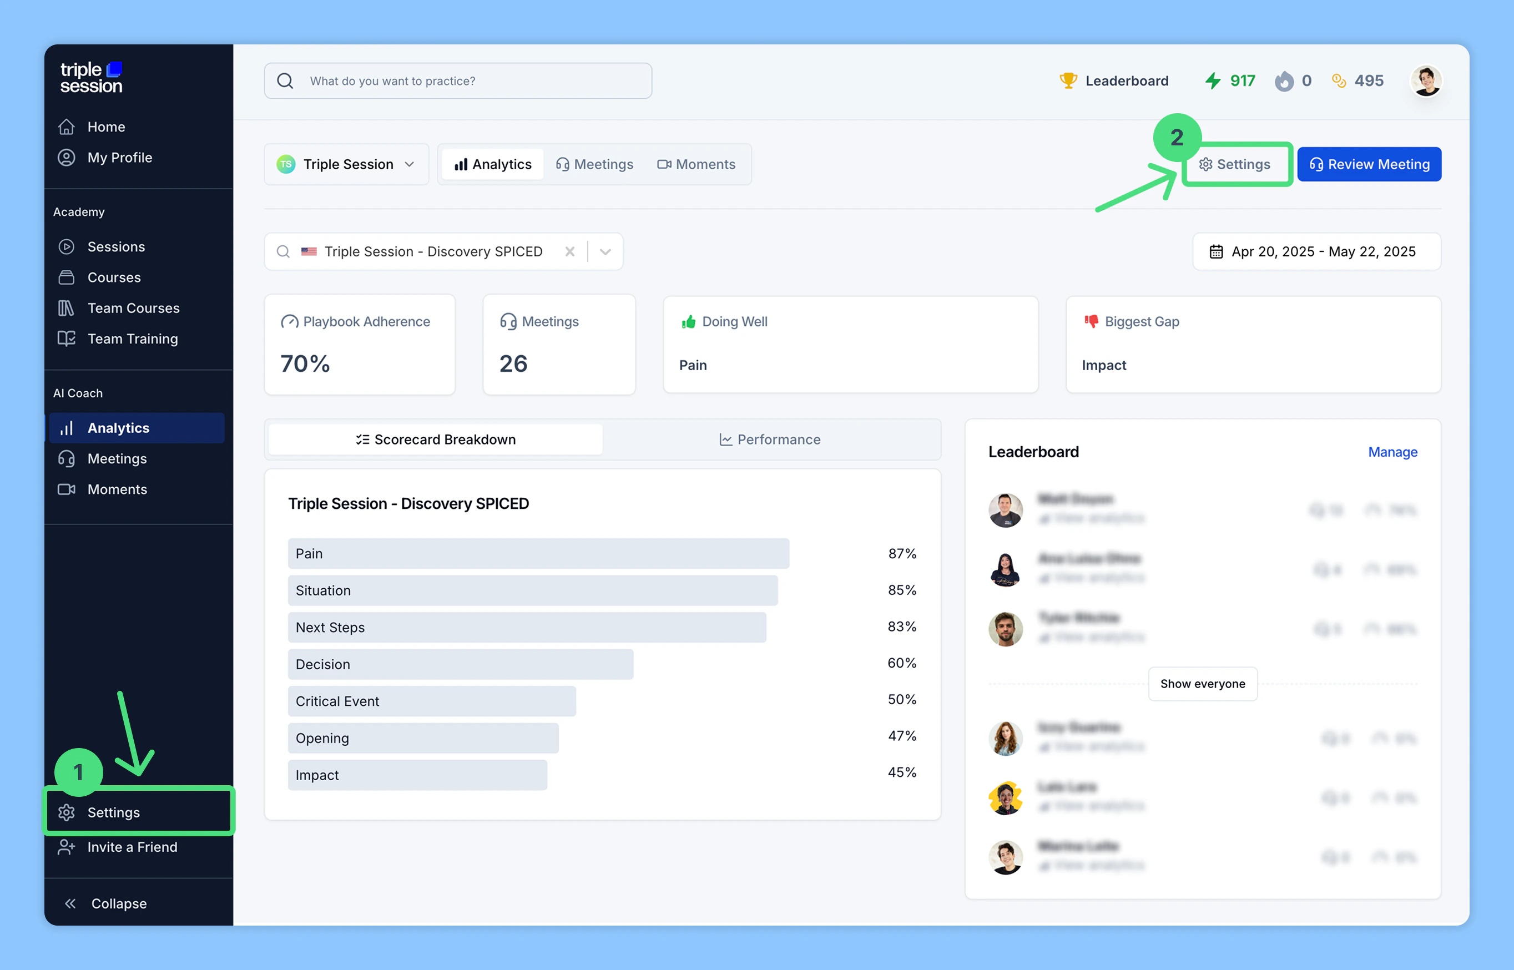Select the Performance tab
Image resolution: width=1514 pixels, height=970 pixels.
(770, 439)
